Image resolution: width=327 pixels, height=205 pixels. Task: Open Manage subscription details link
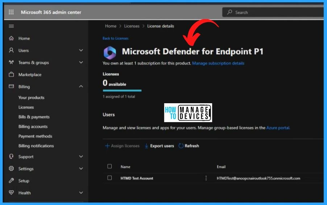[218, 63]
